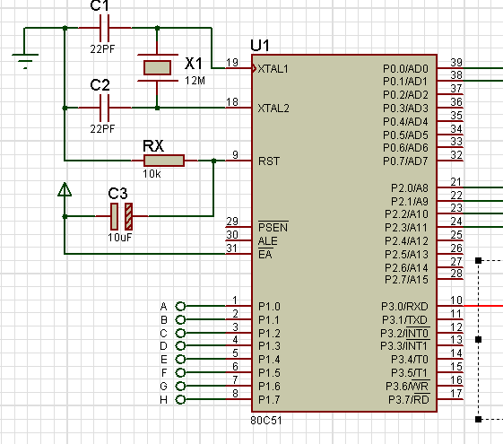Click terminal circle labeled A
The height and width of the screenshot is (444, 503).
coord(180,307)
